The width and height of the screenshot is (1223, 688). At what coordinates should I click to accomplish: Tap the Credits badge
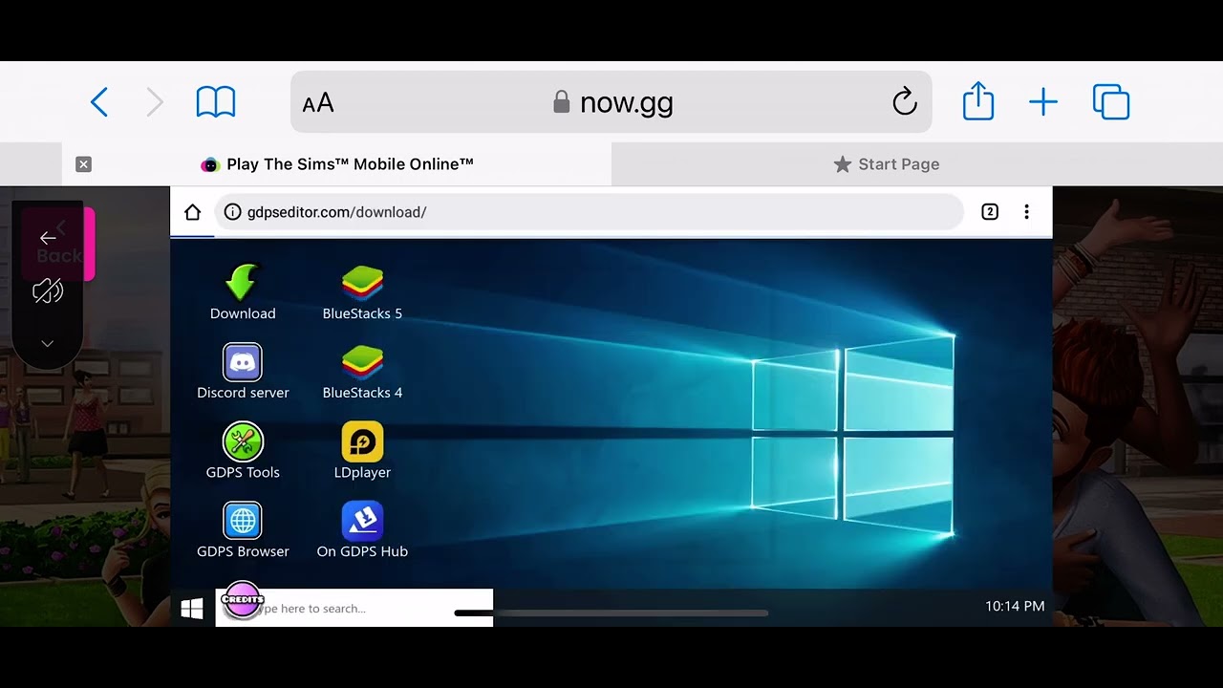point(243,600)
